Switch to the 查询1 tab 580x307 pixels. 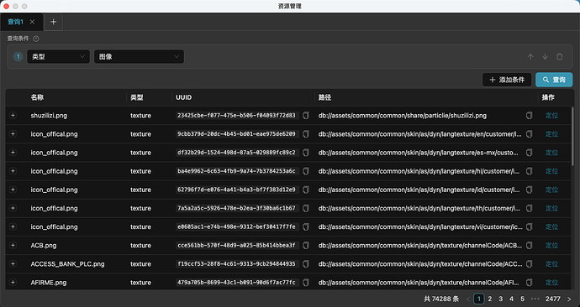(x=15, y=22)
